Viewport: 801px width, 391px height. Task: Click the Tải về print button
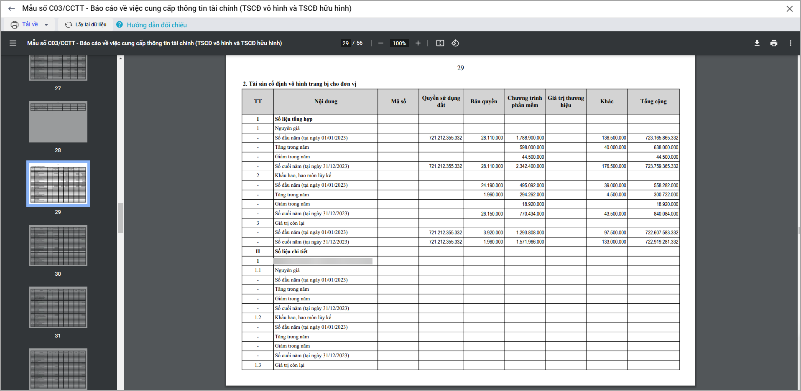25,25
